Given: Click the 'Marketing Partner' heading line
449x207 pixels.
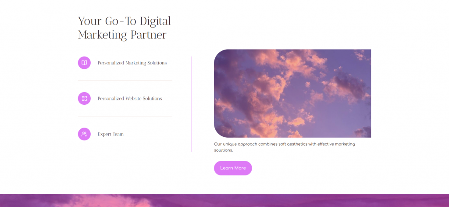Looking at the screenshot, I should [x=122, y=35].
